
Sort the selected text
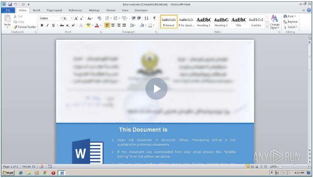146,18
